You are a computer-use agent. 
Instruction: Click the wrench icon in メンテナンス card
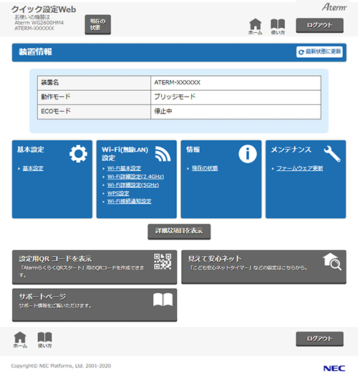332,154
